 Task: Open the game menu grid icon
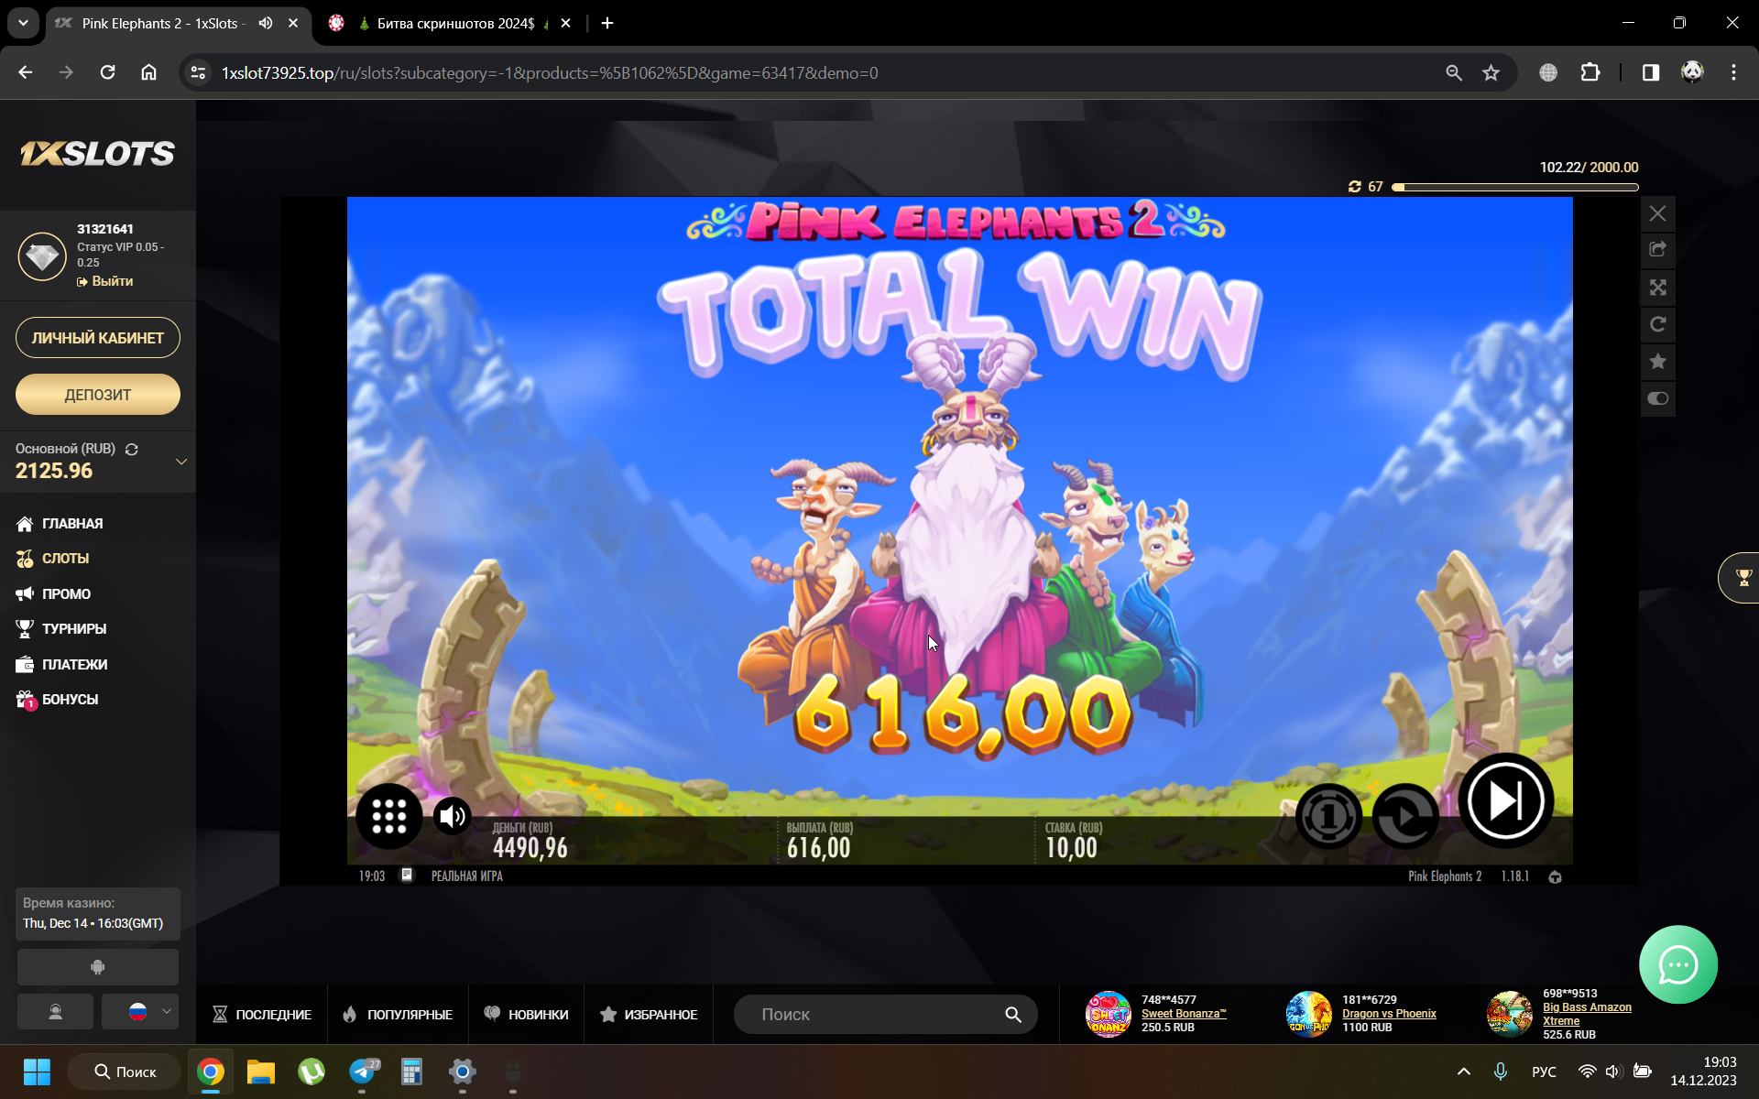tap(388, 815)
